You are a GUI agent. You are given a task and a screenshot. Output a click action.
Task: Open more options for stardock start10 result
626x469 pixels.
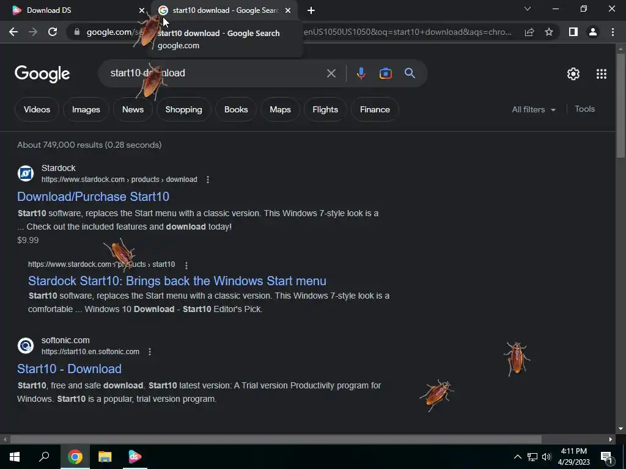(x=186, y=265)
